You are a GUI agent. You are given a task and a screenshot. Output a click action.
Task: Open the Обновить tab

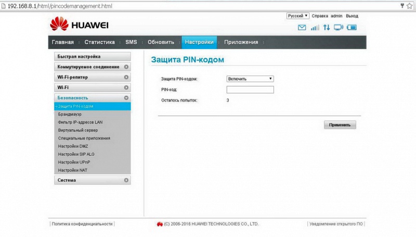[161, 42]
